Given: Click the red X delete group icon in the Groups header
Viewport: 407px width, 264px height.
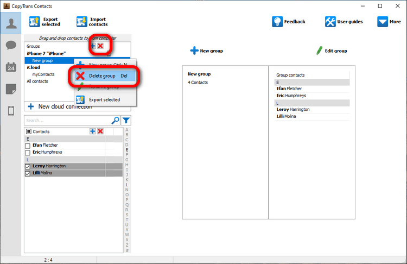Looking at the screenshot, I should [x=100, y=46].
